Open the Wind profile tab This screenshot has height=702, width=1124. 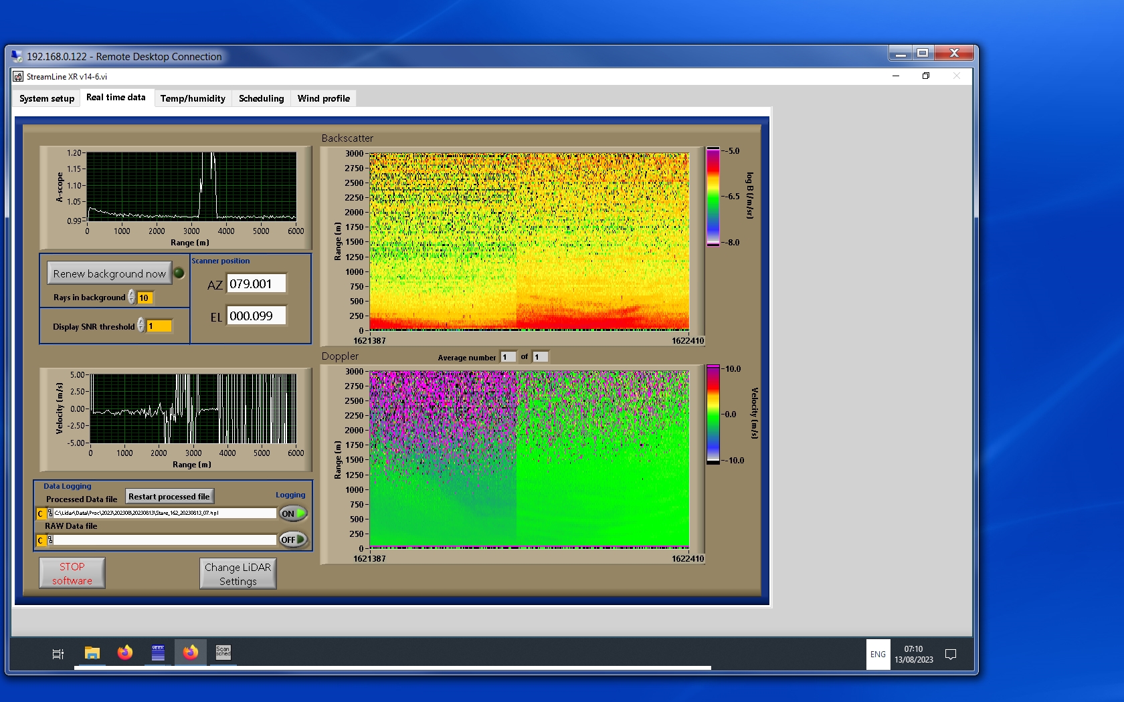[323, 98]
